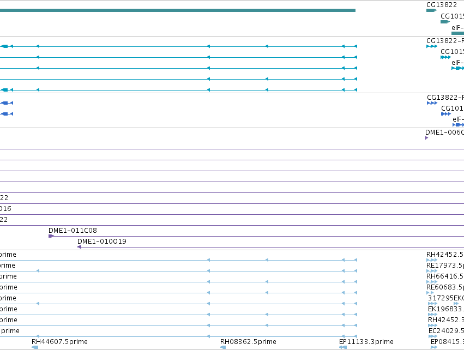Select the purple arrowhead below DME1-010O19
The height and width of the screenshot is (350, 464).
pyautogui.click(x=79, y=247)
